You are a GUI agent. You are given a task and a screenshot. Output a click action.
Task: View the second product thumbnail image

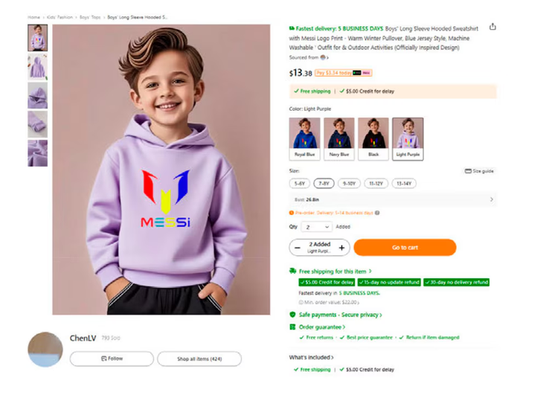pos(37,67)
